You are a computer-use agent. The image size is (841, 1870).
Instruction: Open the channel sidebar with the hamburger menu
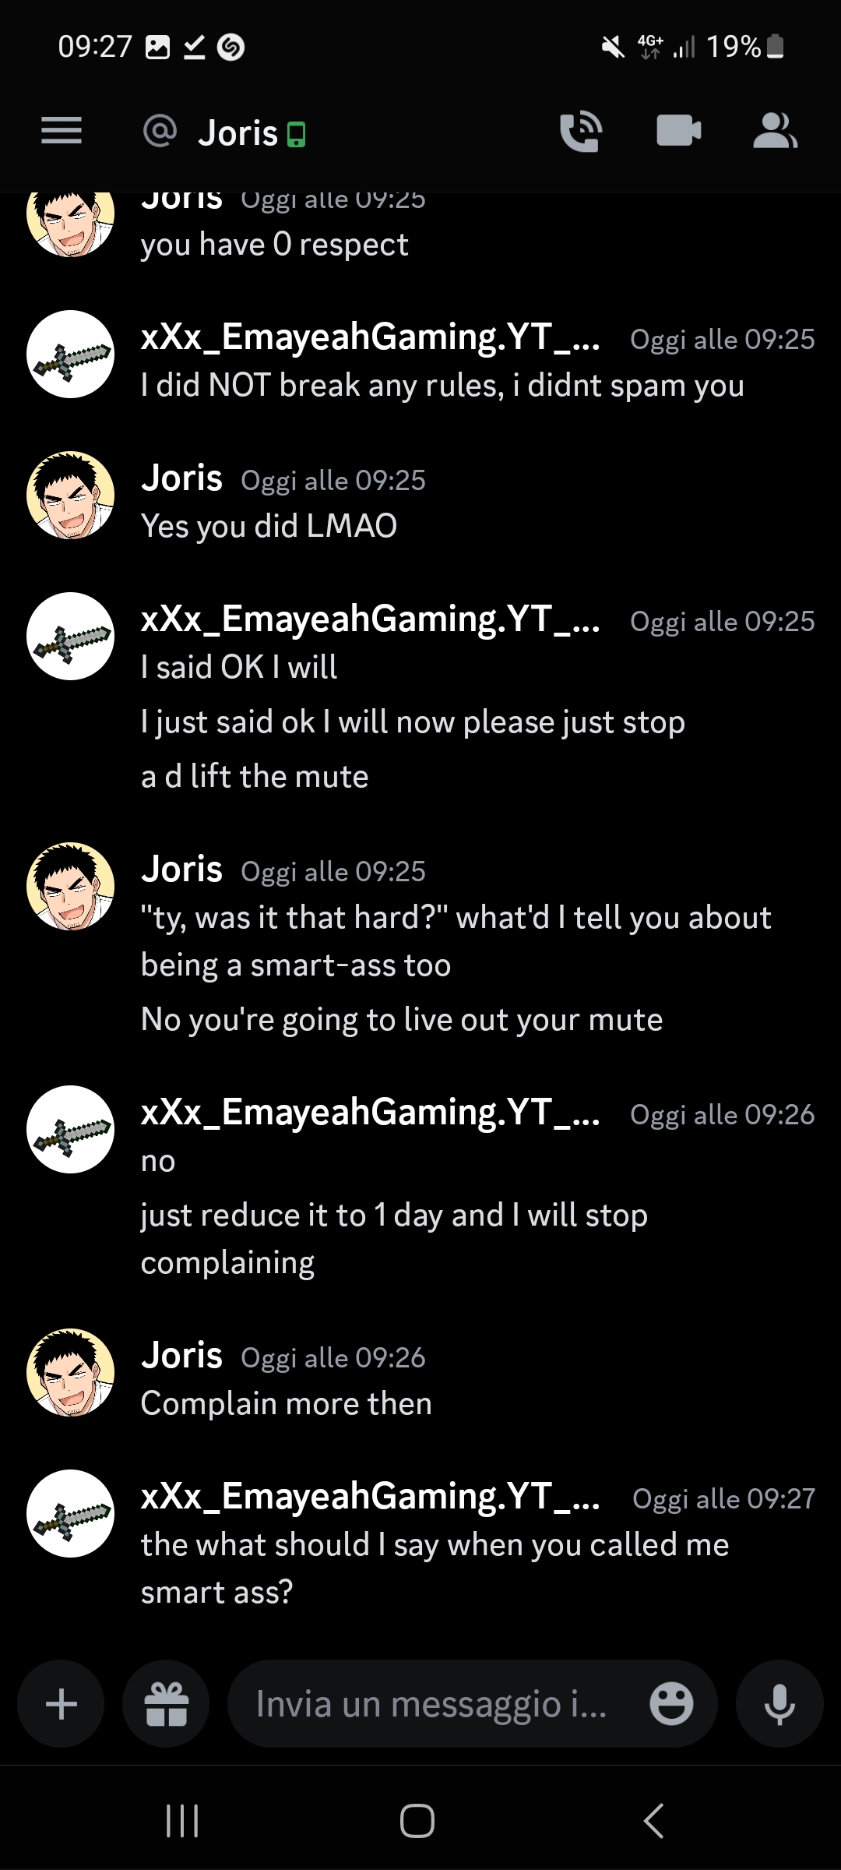click(x=61, y=131)
